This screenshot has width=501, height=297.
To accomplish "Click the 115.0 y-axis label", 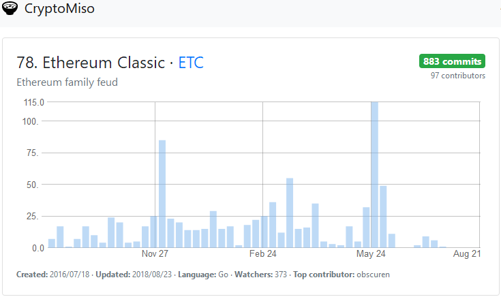I will click(x=34, y=102).
